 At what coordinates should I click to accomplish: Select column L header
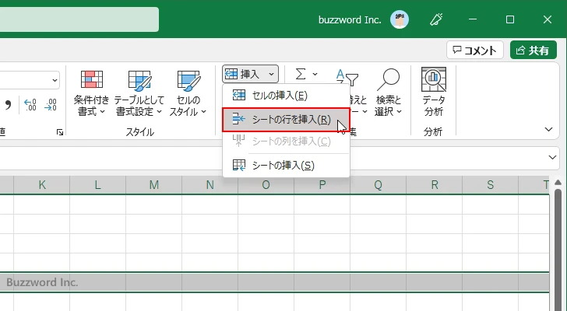pos(97,185)
